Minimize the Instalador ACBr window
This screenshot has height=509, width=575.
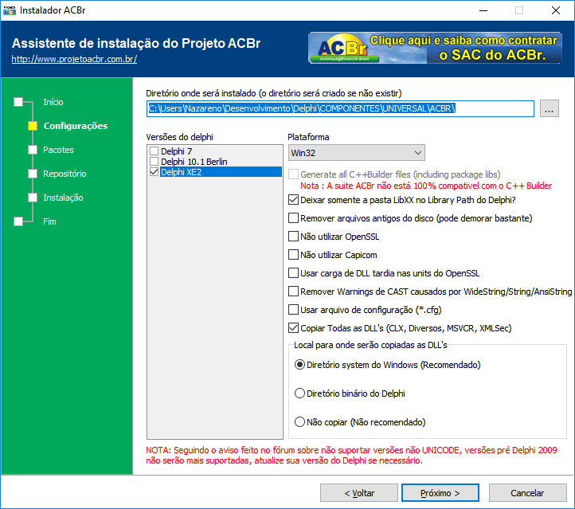(x=483, y=10)
